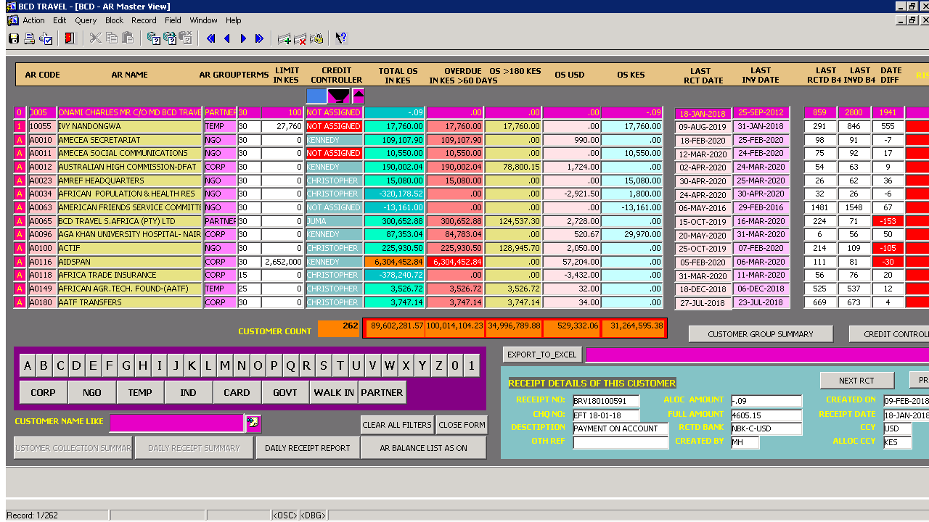Filter by GOVT customer group
Image resolution: width=929 pixels, height=522 pixels.
285,392
